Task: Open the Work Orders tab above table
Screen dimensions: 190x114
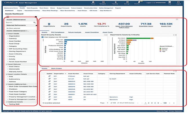Action: coord(56,68)
